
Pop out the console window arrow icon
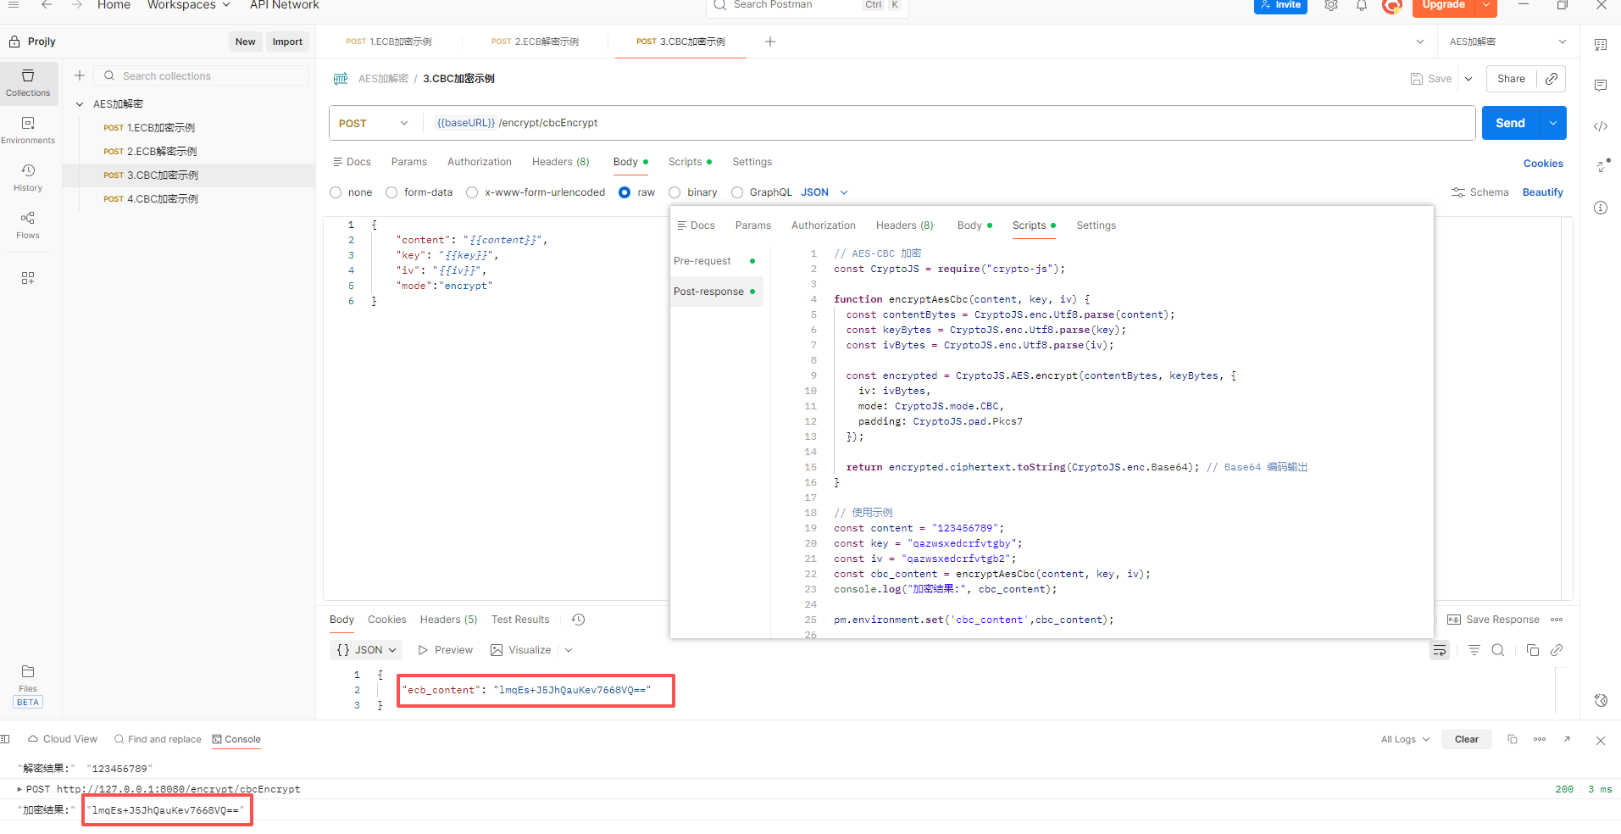pyautogui.click(x=1568, y=739)
